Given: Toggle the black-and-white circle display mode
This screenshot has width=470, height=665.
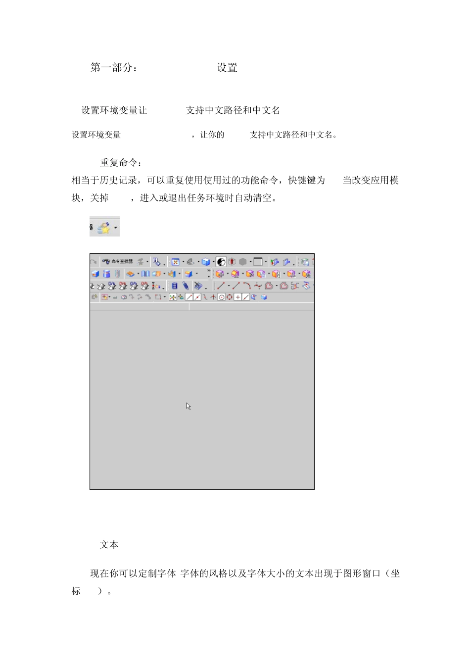Looking at the screenshot, I should (x=221, y=262).
